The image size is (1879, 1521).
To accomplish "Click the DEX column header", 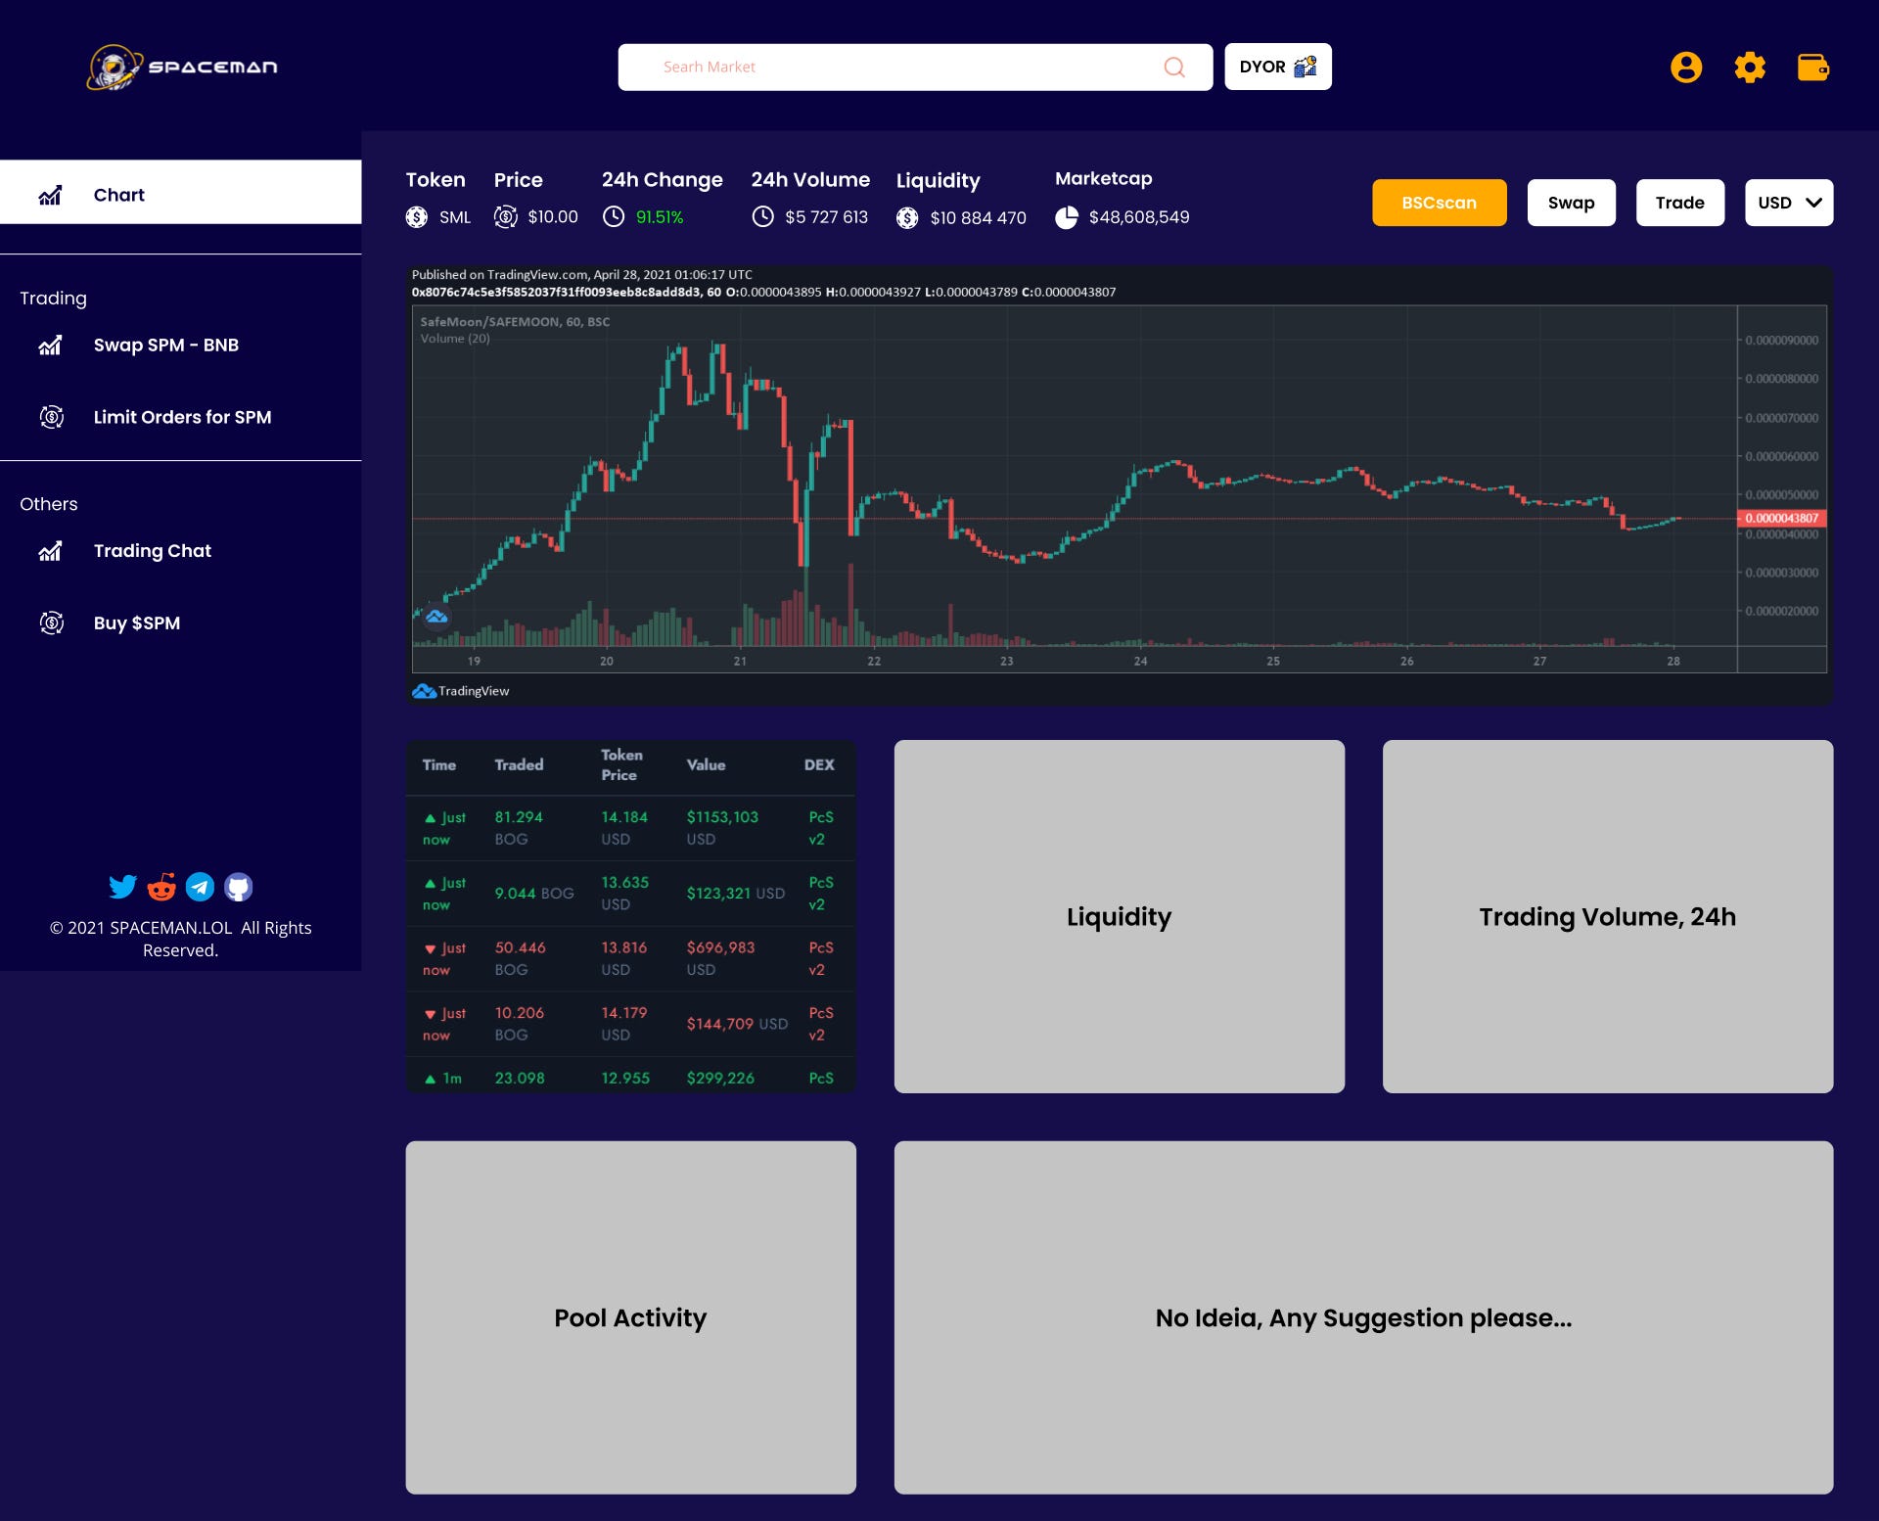I will [819, 764].
